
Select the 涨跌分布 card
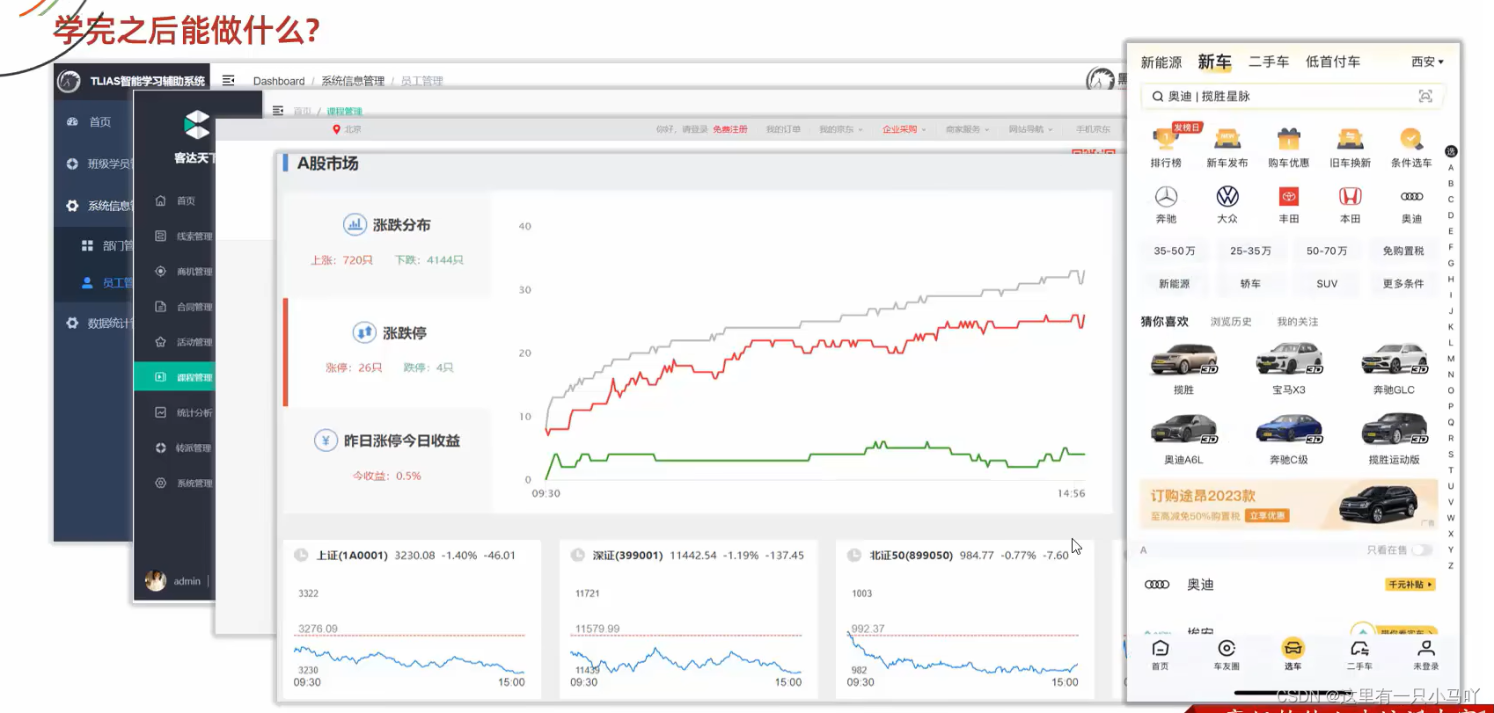387,244
